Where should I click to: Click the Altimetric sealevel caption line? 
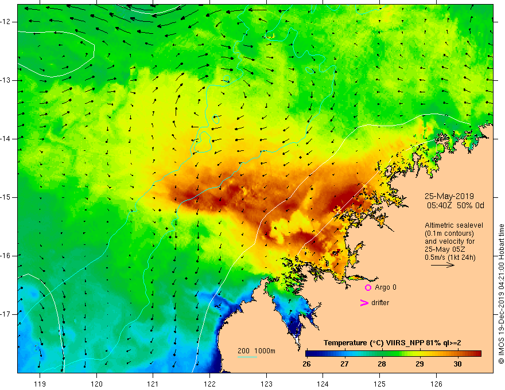tap(454, 225)
